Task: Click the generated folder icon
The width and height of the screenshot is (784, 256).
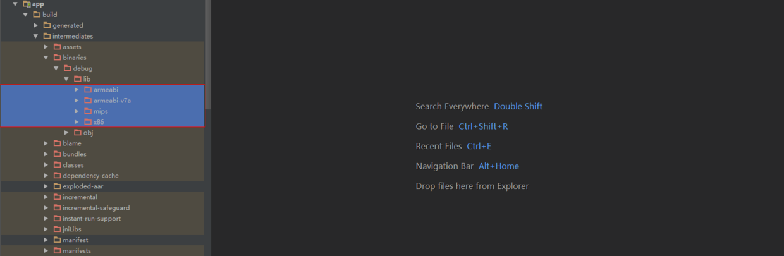Action: coord(47,25)
